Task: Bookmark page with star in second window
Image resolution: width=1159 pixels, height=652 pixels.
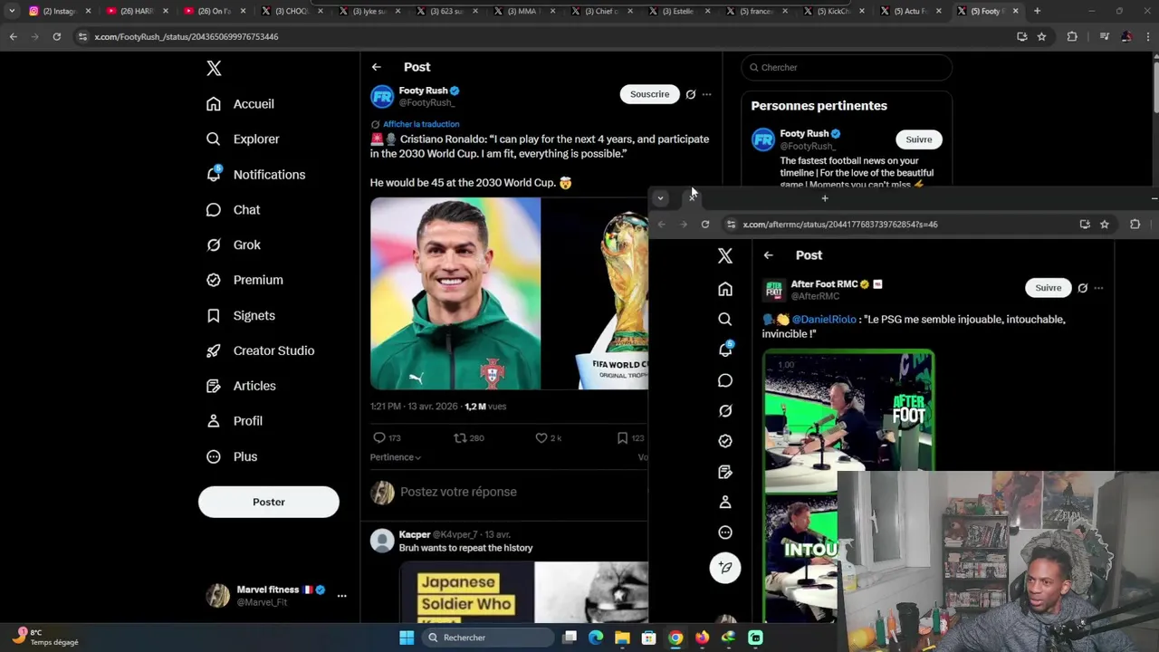Action: (x=1105, y=225)
